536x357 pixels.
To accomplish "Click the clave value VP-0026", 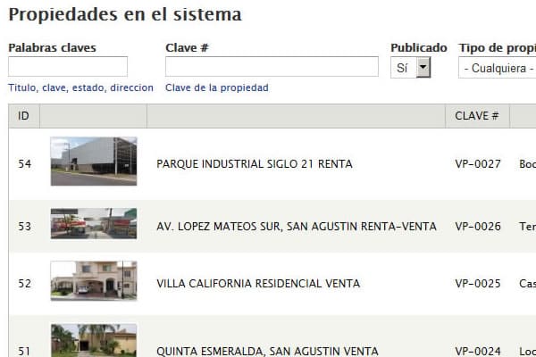I will coord(478,227).
